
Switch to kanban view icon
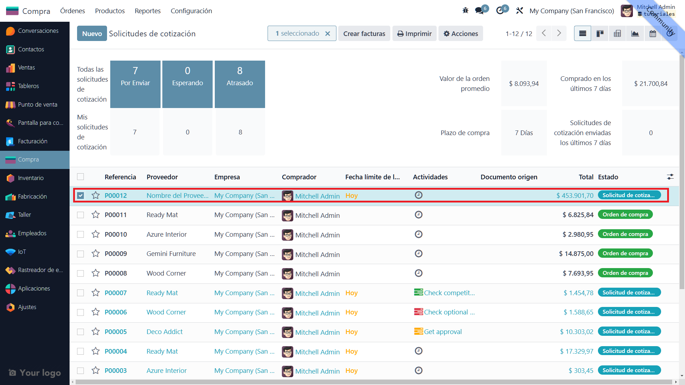tap(600, 34)
